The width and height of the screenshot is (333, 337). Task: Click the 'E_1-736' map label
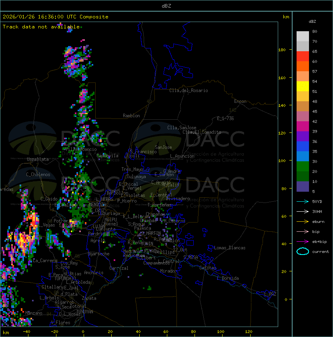coord(225,118)
